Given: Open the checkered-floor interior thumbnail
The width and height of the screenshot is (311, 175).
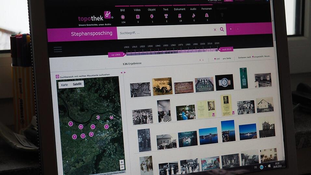Looking at the screenshot, I should 164,111.
